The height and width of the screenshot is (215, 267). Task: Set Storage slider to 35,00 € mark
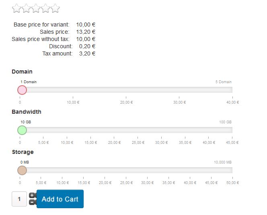168,170
